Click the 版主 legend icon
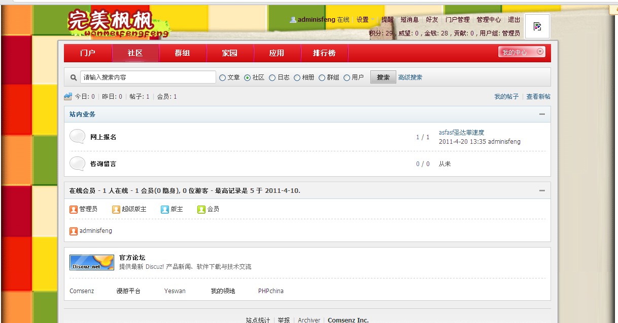The height and width of the screenshot is (323, 618). (165, 209)
